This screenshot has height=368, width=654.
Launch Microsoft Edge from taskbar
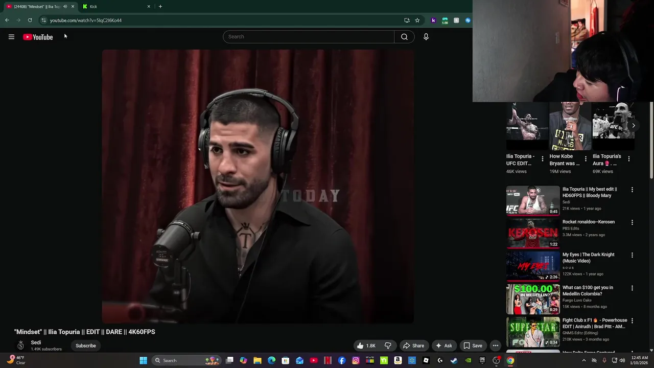tap(271, 360)
